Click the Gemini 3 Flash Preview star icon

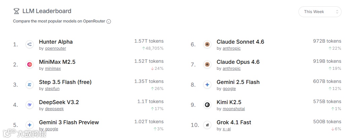(x=29, y=125)
